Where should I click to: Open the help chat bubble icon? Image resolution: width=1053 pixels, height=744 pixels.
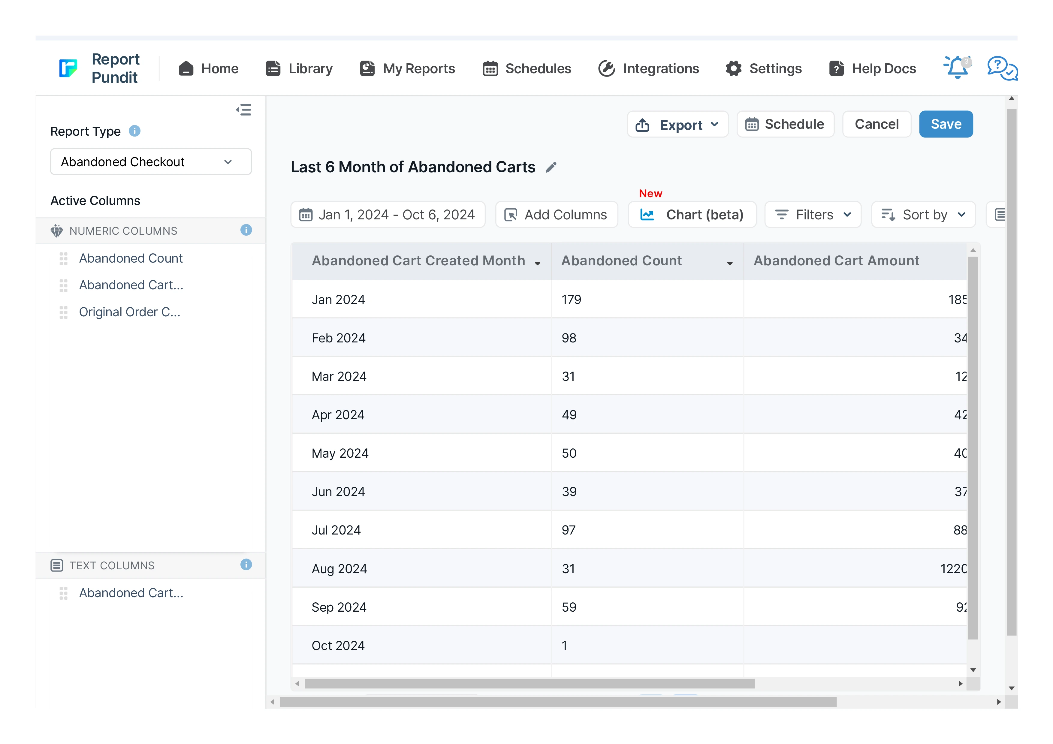(x=1002, y=68)
